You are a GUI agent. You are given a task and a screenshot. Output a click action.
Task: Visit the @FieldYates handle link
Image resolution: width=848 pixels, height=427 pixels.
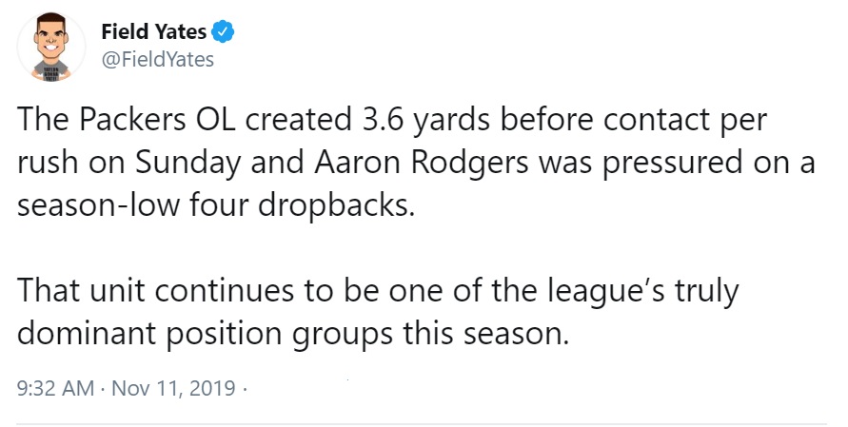coord(157,59)
